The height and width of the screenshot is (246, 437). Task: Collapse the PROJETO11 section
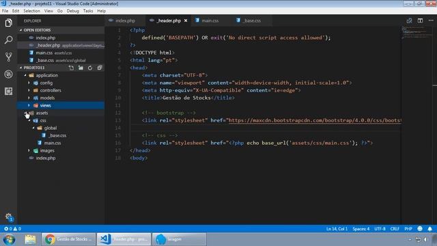coord(20,68)
